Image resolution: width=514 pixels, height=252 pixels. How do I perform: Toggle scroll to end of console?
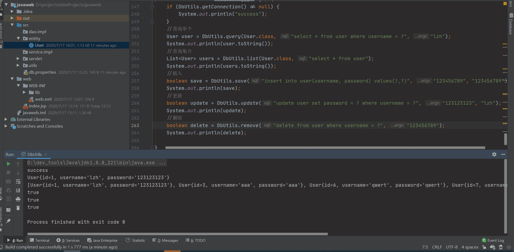18,190
